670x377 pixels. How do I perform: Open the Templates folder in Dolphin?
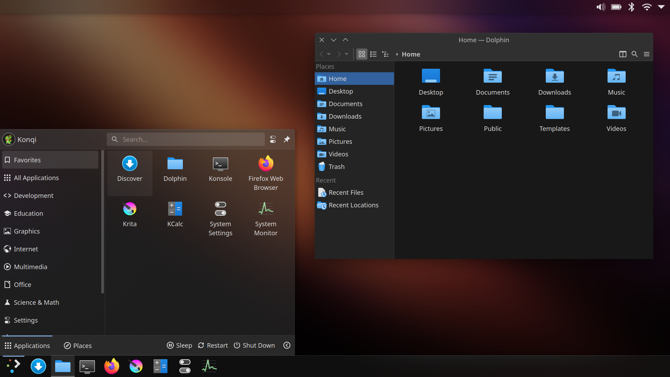point(554,118)
